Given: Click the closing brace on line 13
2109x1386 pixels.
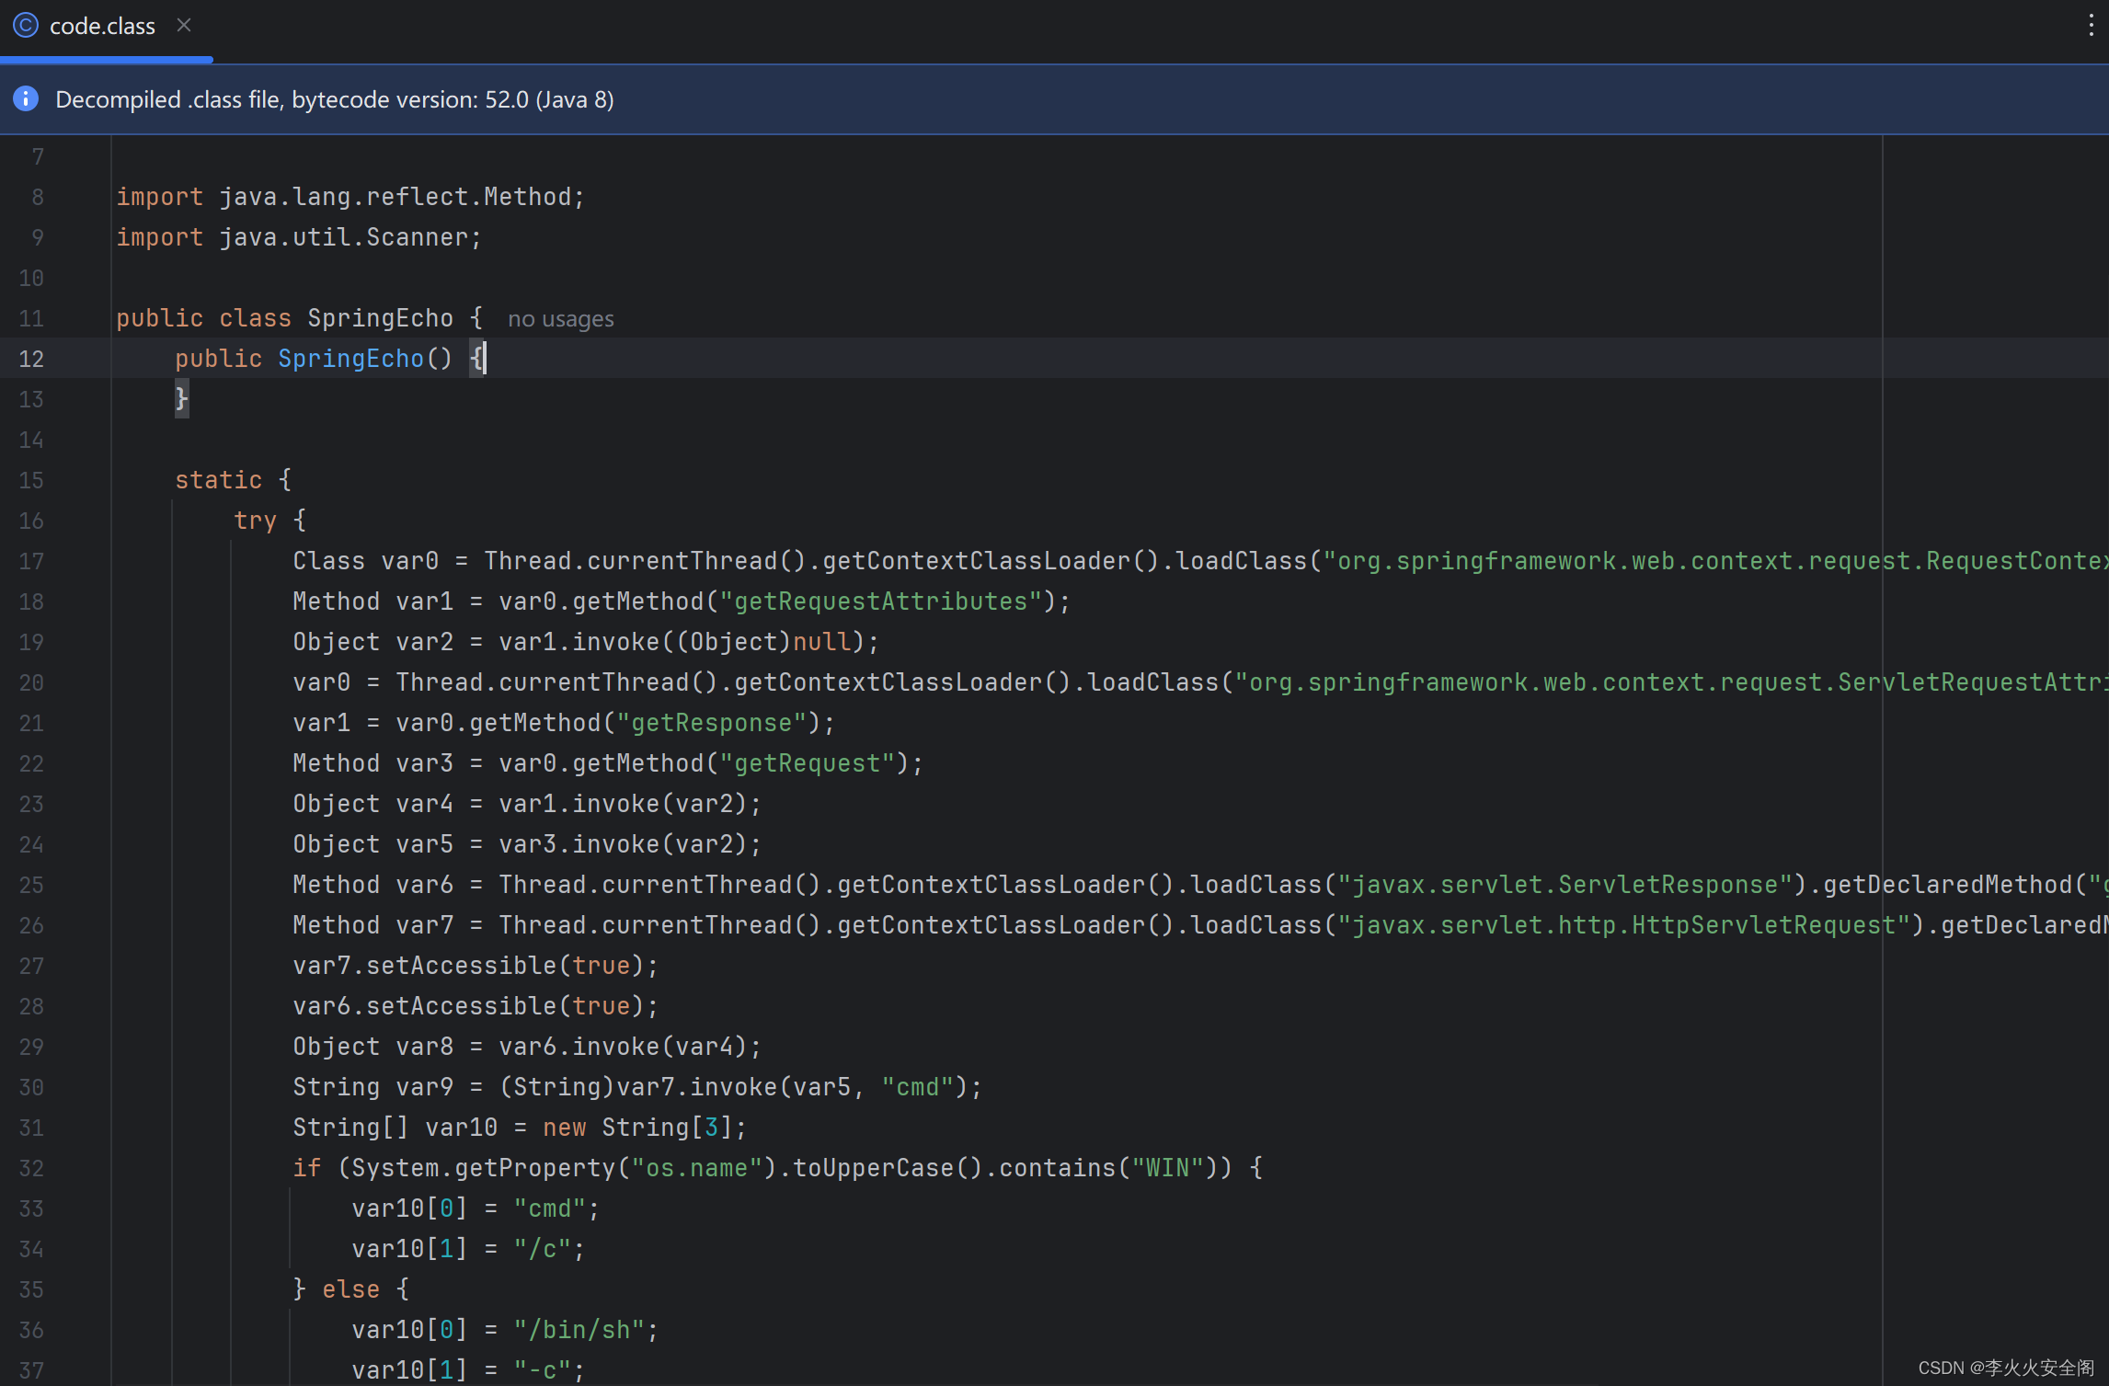Looking at the screenshot, I should coord(182,399).
